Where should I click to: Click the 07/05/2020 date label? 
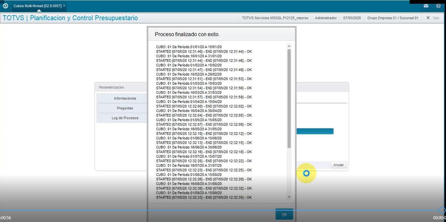[x=352, y=18]
